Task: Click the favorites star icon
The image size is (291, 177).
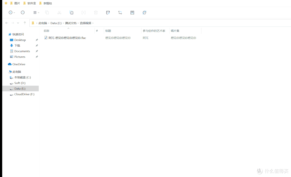Action: point(6,3)
